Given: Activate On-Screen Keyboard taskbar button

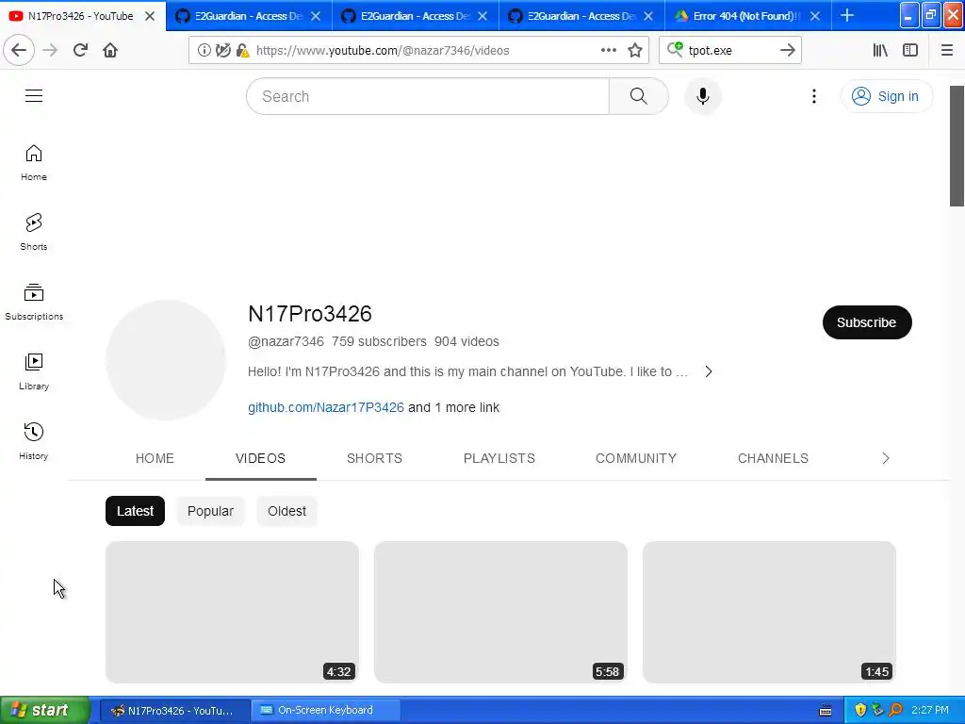Looking at the screenshot, I should pos(326,710).
